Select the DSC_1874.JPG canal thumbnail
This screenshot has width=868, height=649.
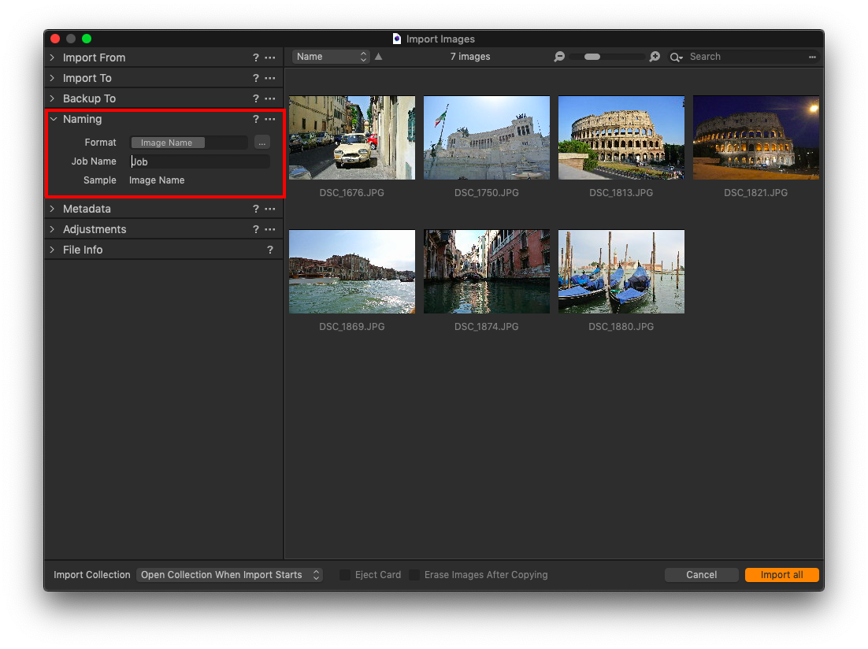coord(487,272)
